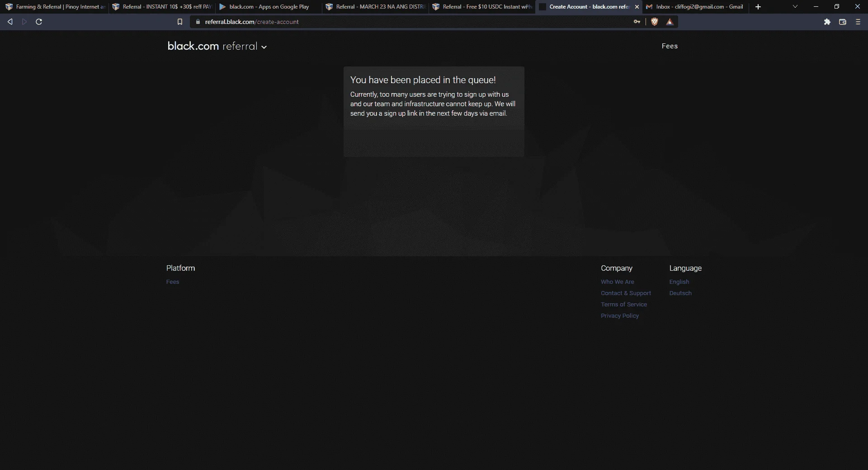Switch to the black.com Apps on Google Play tab
Image resolution: width=868 pixels, height=470 pixels.
pos(269,7)
